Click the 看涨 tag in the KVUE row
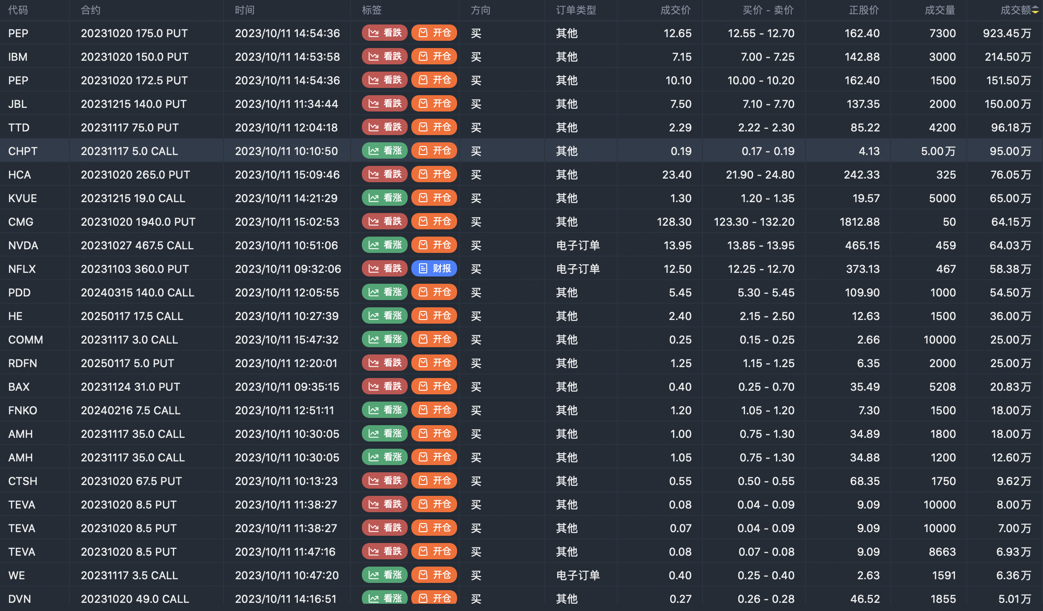 click(x=385, y=198)
